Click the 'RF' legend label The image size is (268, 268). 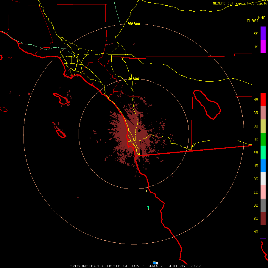pos(255,33)
